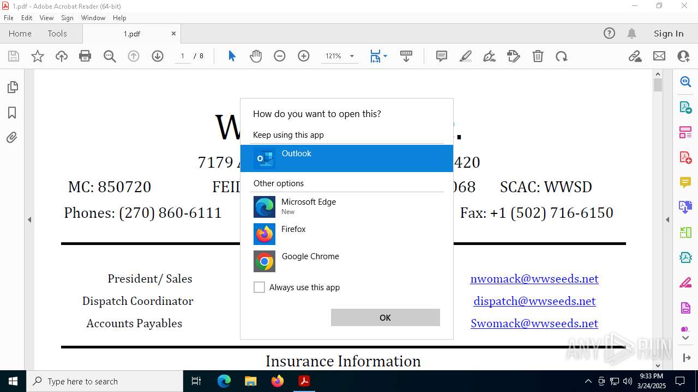Screen dimensions: 698x392
Task: Check the Always use this app box
Action: (259, 287)
